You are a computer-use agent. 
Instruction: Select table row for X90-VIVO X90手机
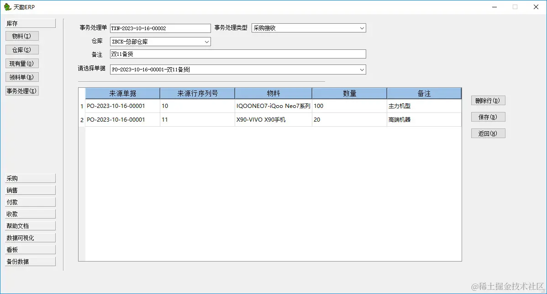[273, 119]
